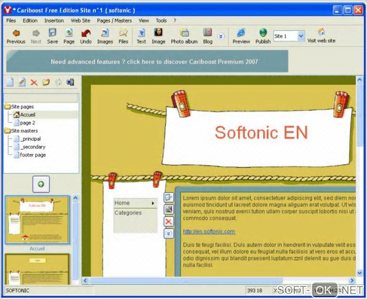Click the Page toolbar icon
This screenshot has height=299, width=367.
point(69,33)
